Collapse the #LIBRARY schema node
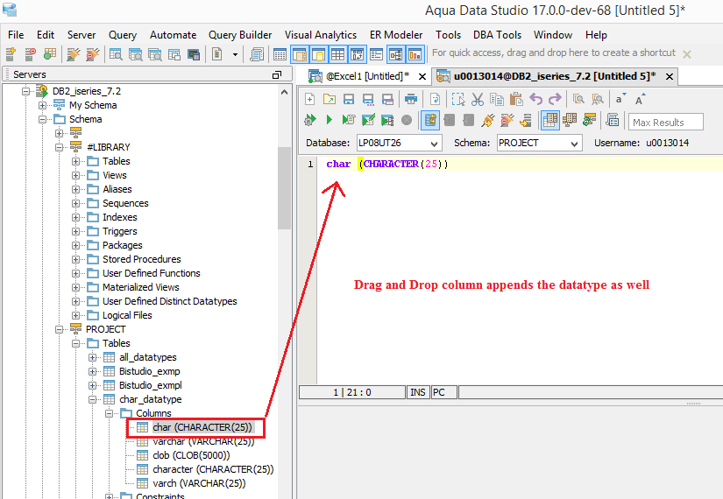The width and height of the screenshot is (723, 499). [59, 147]
